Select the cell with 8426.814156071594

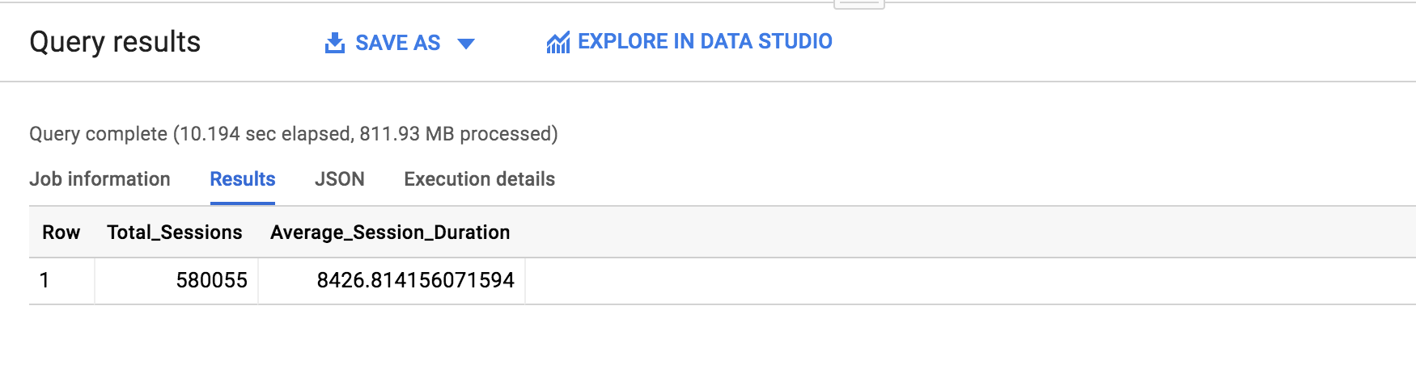[392, 280]
